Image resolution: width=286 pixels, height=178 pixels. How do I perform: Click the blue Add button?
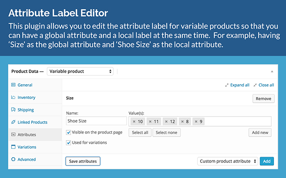pos(266,161)
